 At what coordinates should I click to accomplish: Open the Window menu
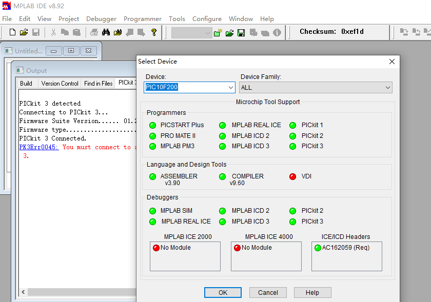point(241,18)
